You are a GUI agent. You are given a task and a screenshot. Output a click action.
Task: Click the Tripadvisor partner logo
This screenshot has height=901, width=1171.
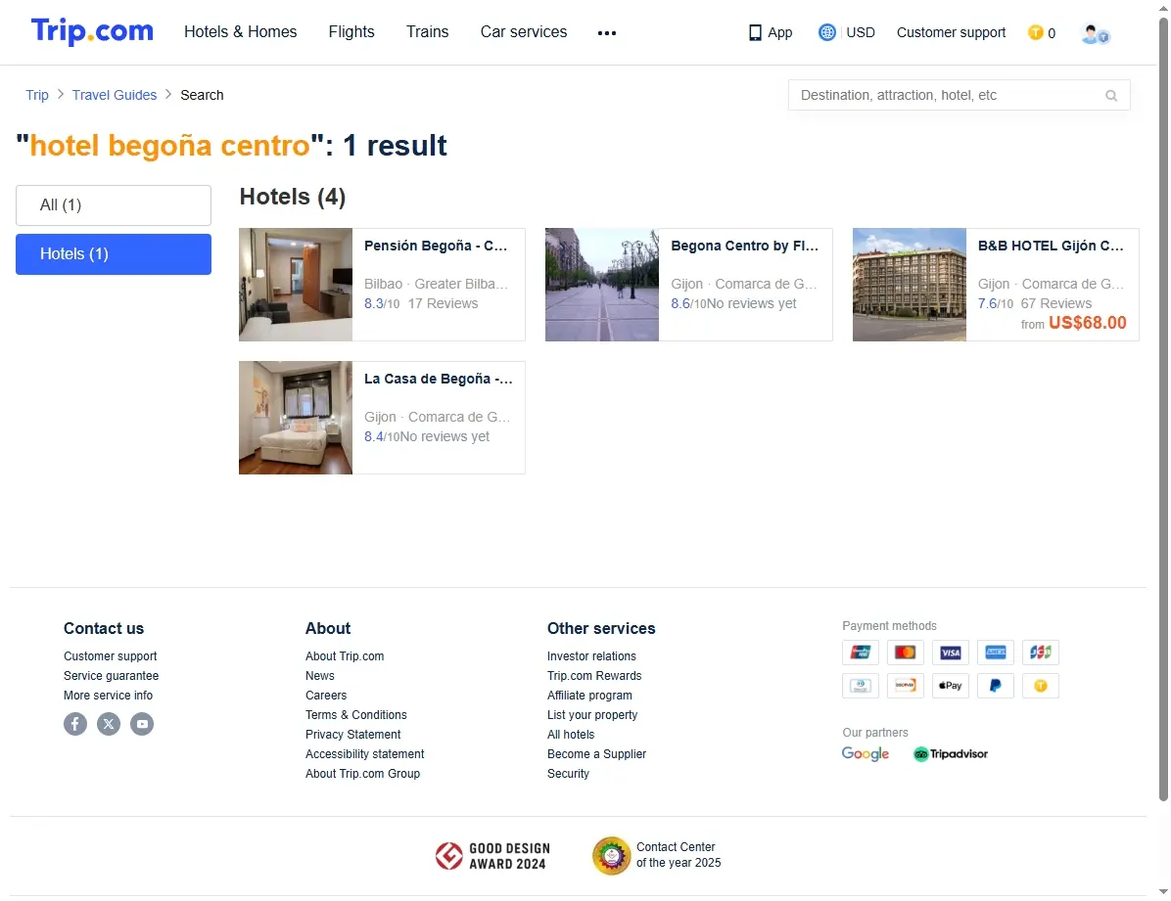pos(951,754)
